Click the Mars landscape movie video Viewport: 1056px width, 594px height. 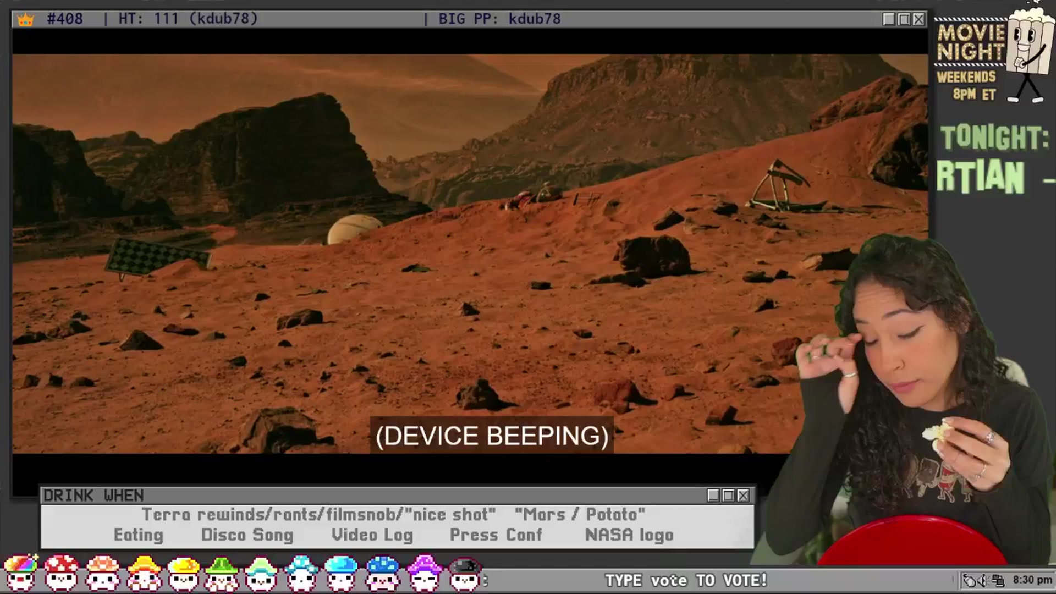pyautogui.click(x=470, y=253)
